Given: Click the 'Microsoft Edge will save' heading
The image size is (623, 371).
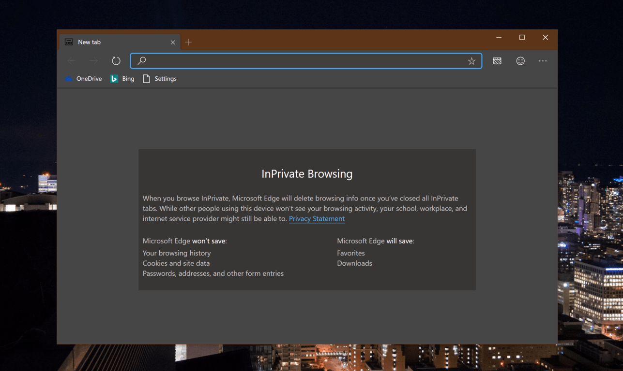Looking at the screenshot, I should pyautogui.click(x=376, y=241).
